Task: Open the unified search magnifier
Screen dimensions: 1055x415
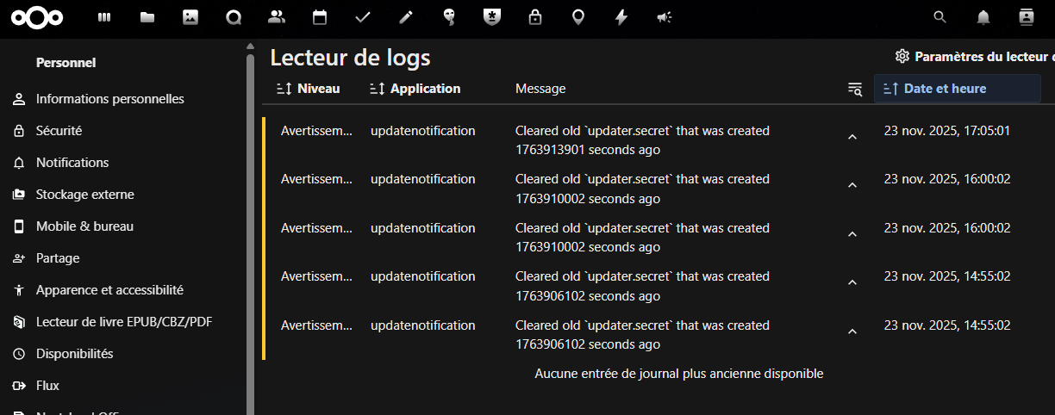Action: [x=940, y=17]
